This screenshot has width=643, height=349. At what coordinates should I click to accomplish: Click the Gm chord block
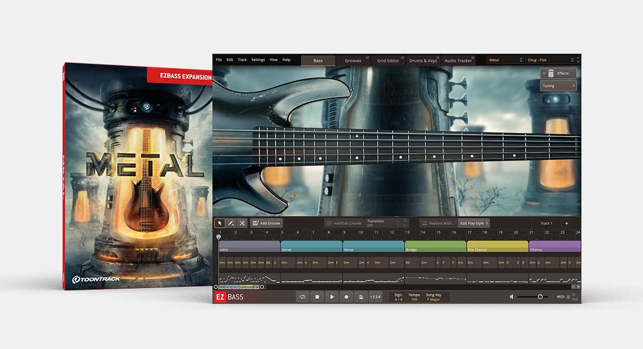click(428, 263)
